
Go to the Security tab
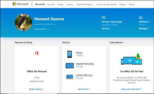pyautogui.click(x=70, y=4)
